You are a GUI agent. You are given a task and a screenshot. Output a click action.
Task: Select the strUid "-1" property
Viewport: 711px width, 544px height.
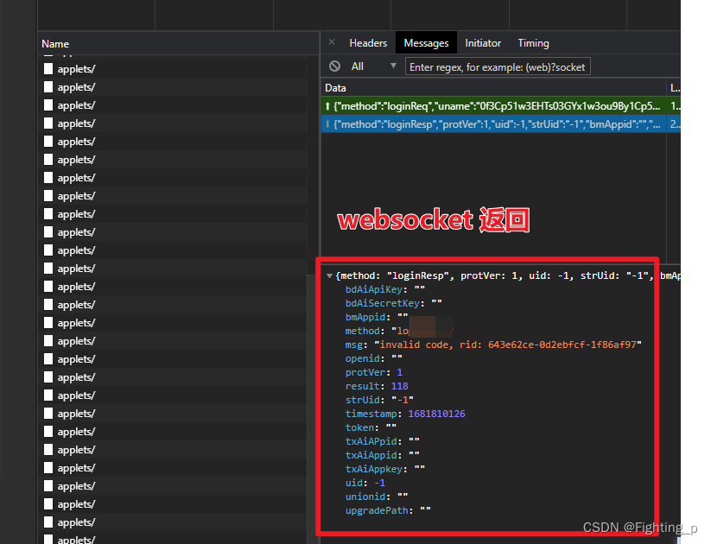point(379,400)
